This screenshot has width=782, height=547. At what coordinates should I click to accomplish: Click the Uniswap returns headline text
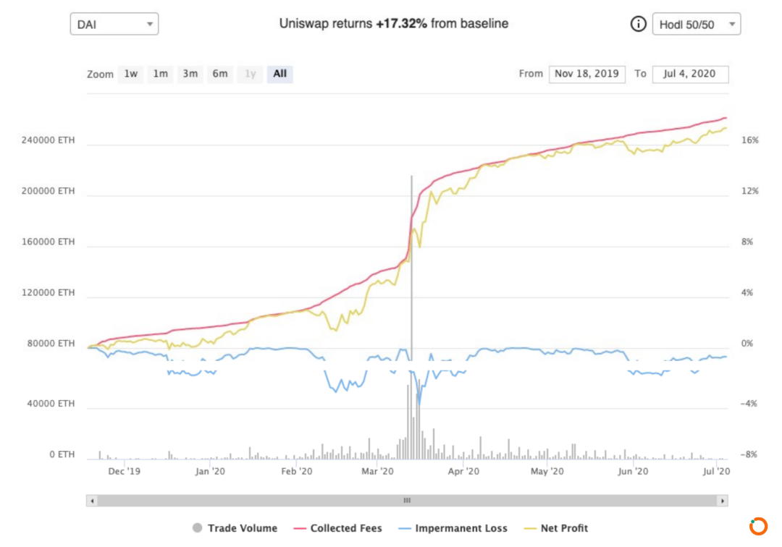pyautogui.click(x=393, y=23)
